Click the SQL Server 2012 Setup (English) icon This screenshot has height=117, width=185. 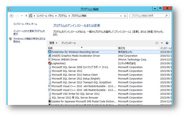[50, 78]
